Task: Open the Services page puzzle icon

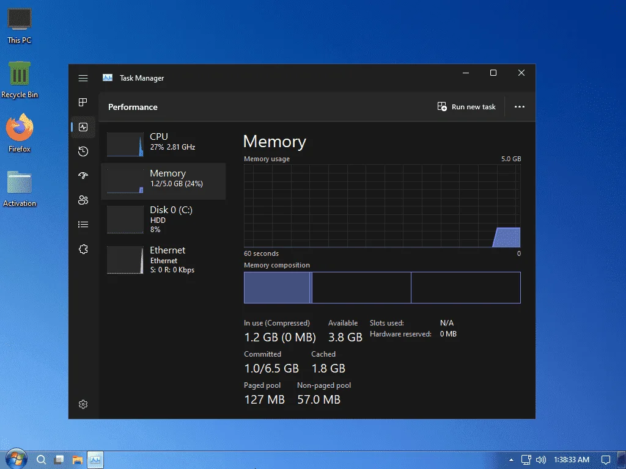Action: coord(83,249)
